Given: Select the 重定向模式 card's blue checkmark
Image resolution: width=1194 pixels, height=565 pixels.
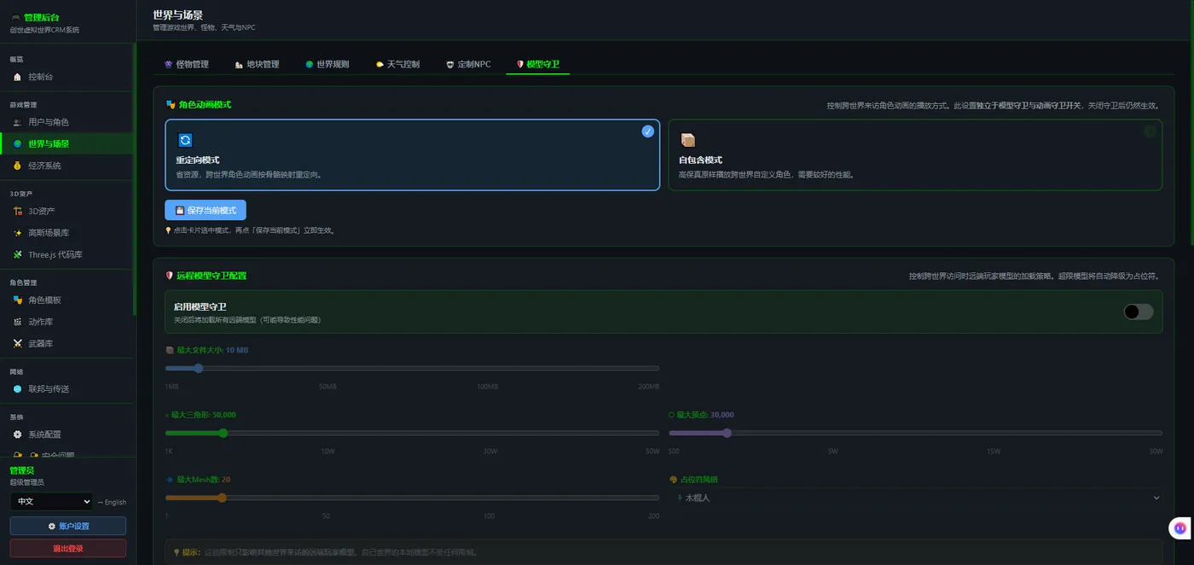Looking at the screenshot, I should 648,131.
